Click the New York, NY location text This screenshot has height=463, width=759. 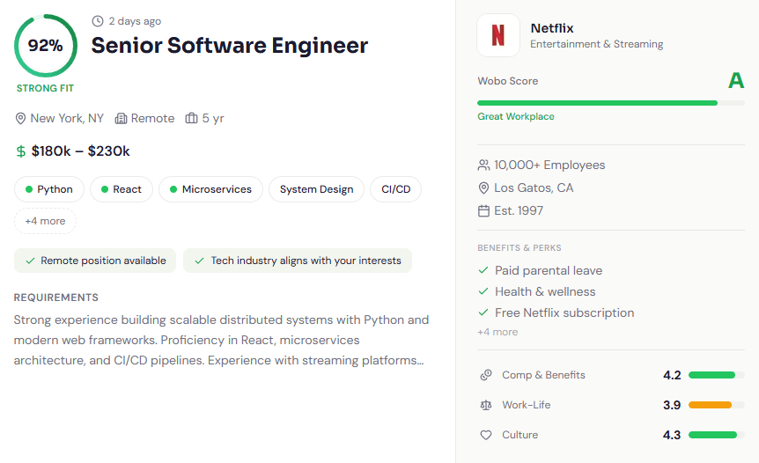click(67, 119)
